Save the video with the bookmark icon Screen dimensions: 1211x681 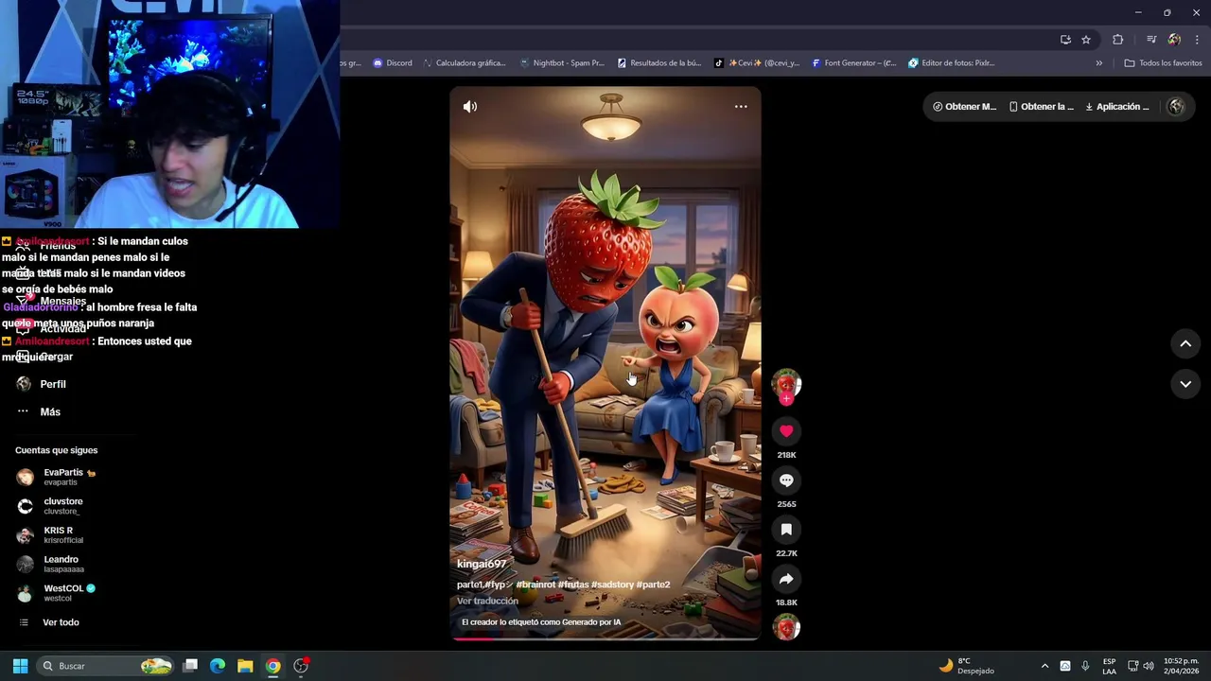pos(786,530)
